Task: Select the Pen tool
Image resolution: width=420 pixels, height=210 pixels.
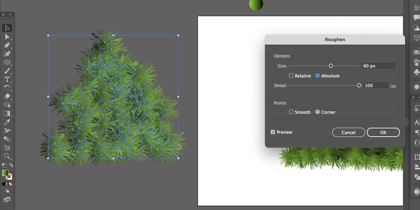Action: tap(7, 45)
